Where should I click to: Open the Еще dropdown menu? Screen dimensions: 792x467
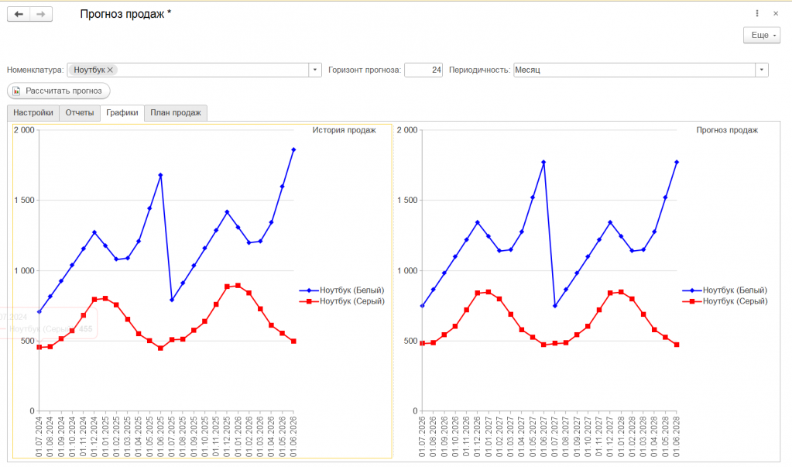762,35
